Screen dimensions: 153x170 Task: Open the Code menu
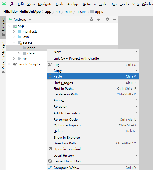(60, 4)
